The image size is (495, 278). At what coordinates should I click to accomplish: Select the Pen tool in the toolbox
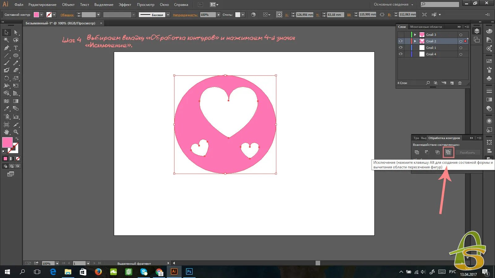(6, 48)
